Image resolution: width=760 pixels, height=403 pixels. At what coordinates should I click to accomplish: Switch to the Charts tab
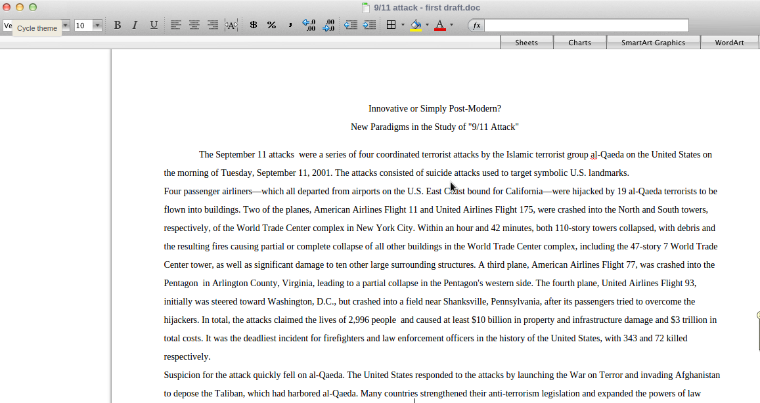tap(580, 43)
